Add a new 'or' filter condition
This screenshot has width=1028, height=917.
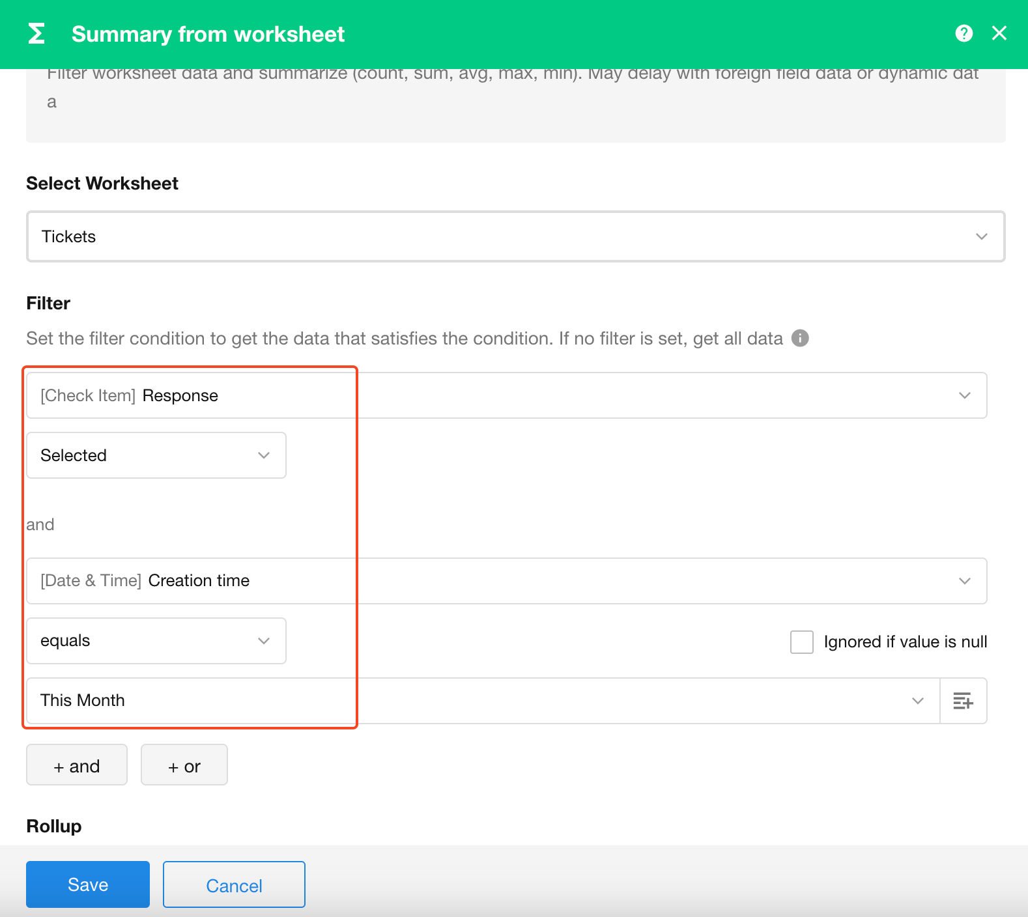(184, 765)
